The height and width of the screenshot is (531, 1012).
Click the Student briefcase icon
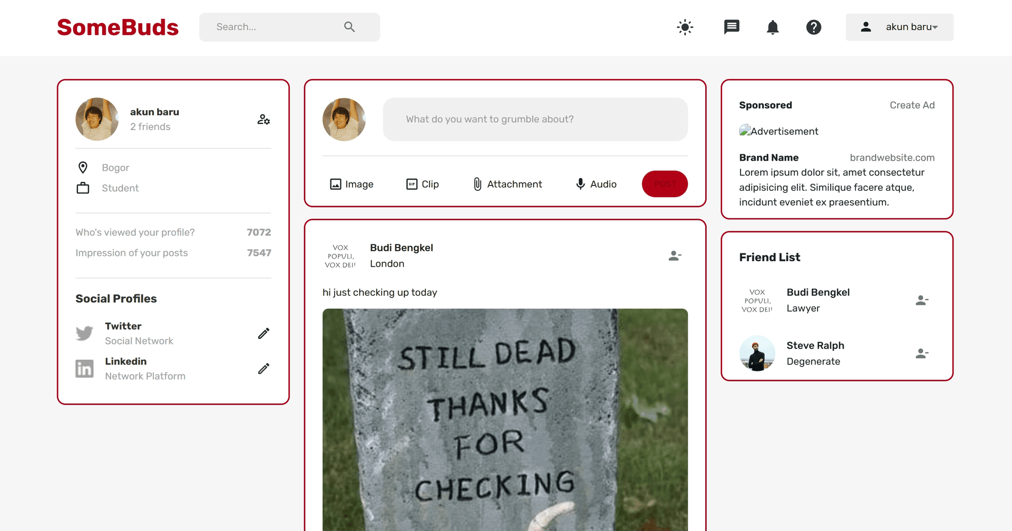tap(83, 188)
